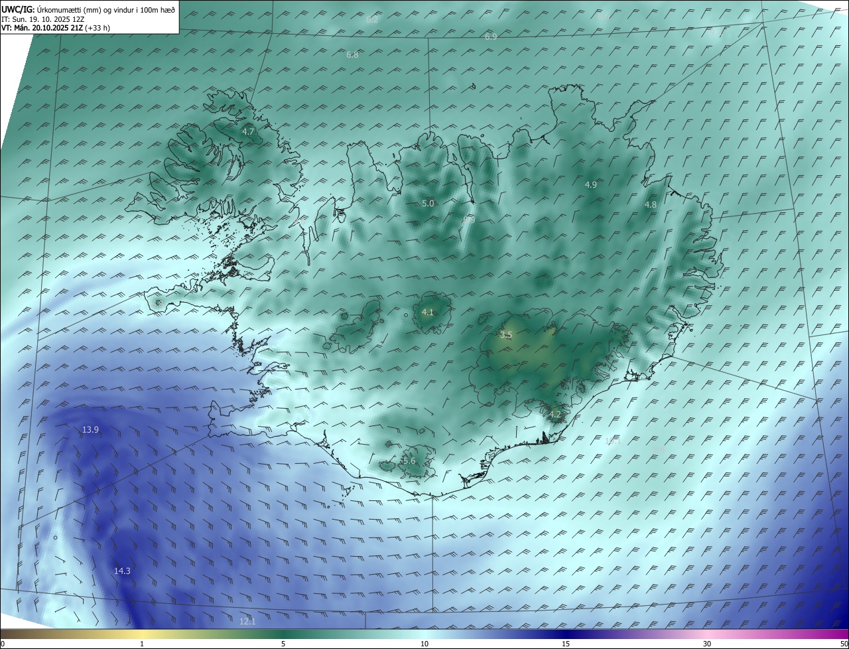
Task: Click the initialization time line 'IT: Sun. 19. 10. 2025 12Z'
Action: (x=44, y=19)
